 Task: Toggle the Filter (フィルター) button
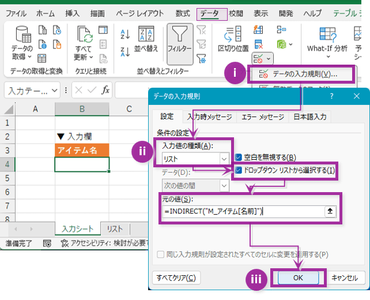point(180,44)
